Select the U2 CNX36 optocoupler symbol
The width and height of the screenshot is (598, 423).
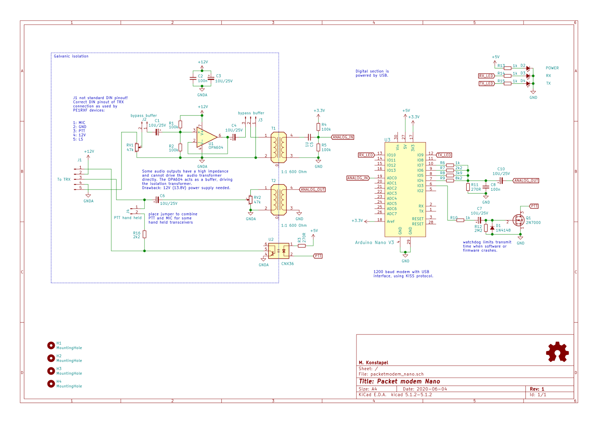pyautogui.click(x=279, y=251)
